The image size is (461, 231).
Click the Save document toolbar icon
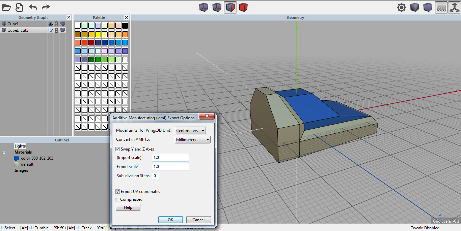tap(19, 7)
